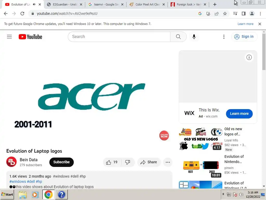The width and height of the screenshot is (266, 200).
Task: Click blue #dell hashtag link
Action: pos(31,182)
